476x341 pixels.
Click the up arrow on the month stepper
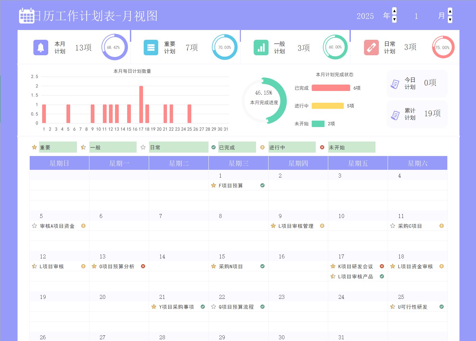449,11
